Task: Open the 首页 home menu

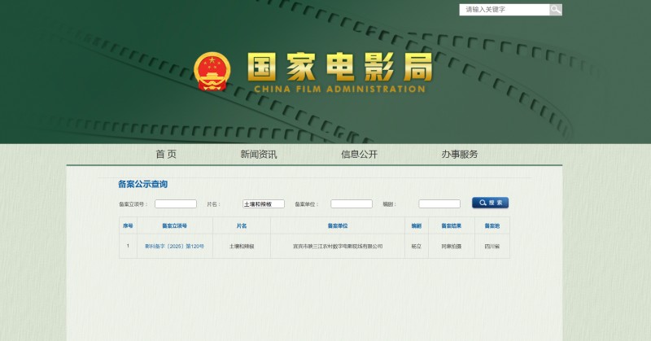Action: point(166,155)
